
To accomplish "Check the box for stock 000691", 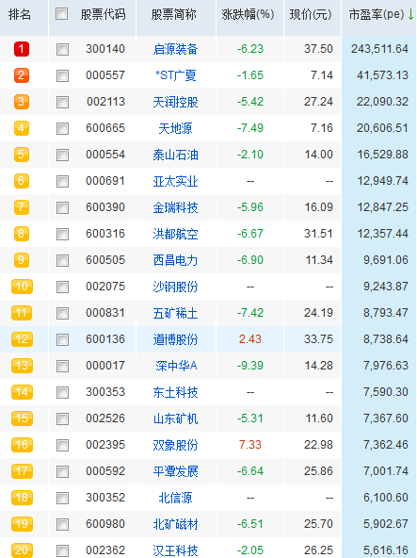I will (x=62, y=181).
